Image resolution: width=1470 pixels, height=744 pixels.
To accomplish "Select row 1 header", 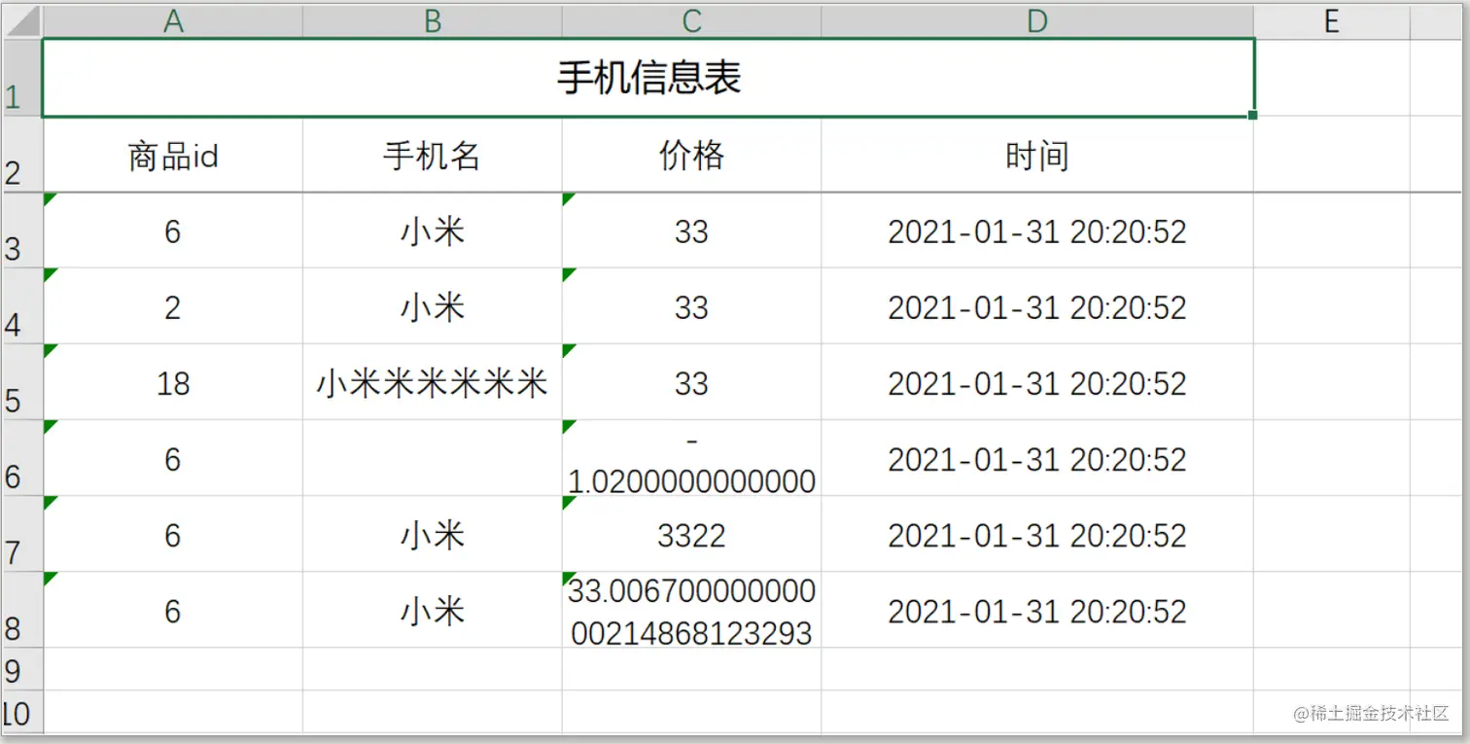I will tap(22, 78).
